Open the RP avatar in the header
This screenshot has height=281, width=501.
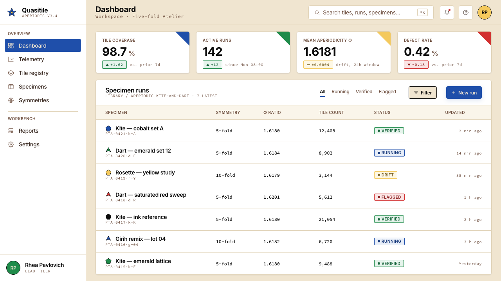coord(485,12)
